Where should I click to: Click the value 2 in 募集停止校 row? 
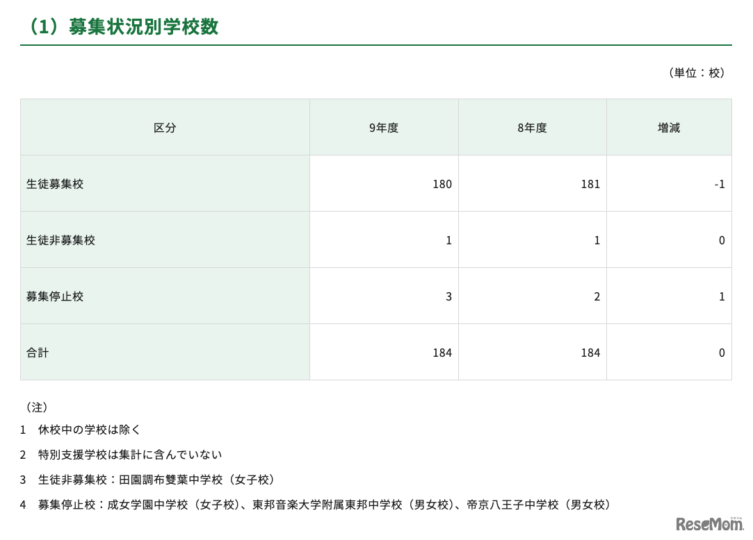[x=597, y=296]
